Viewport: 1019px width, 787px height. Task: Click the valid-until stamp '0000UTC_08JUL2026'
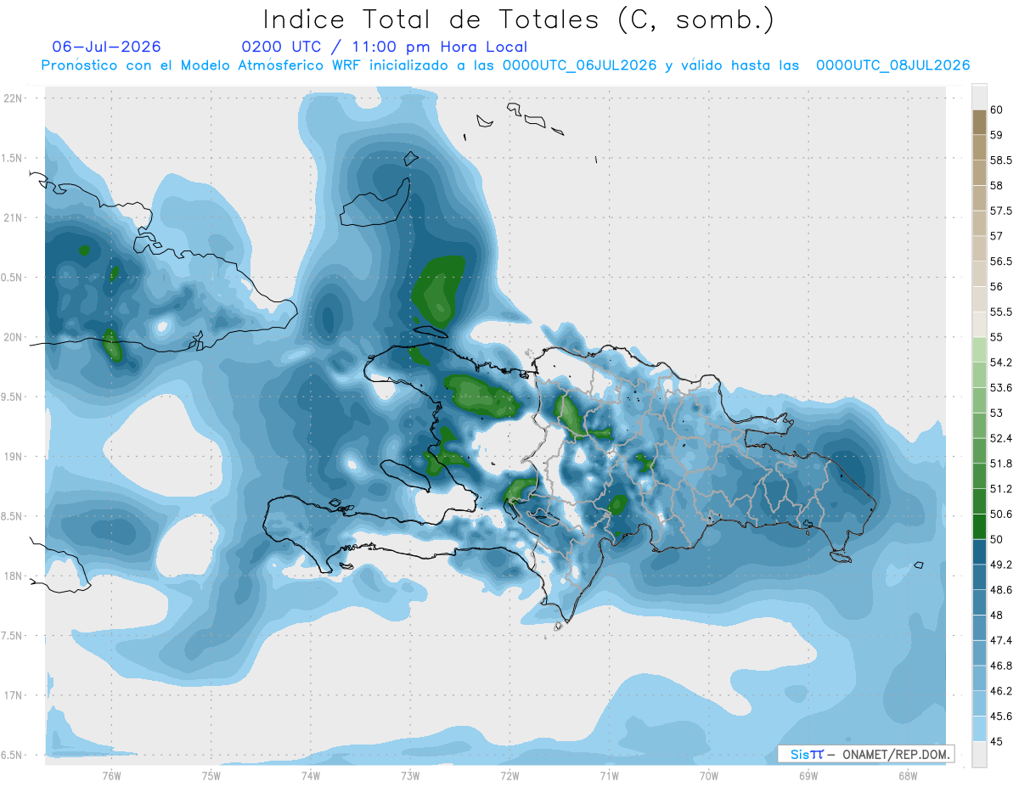tap(893, 65)
